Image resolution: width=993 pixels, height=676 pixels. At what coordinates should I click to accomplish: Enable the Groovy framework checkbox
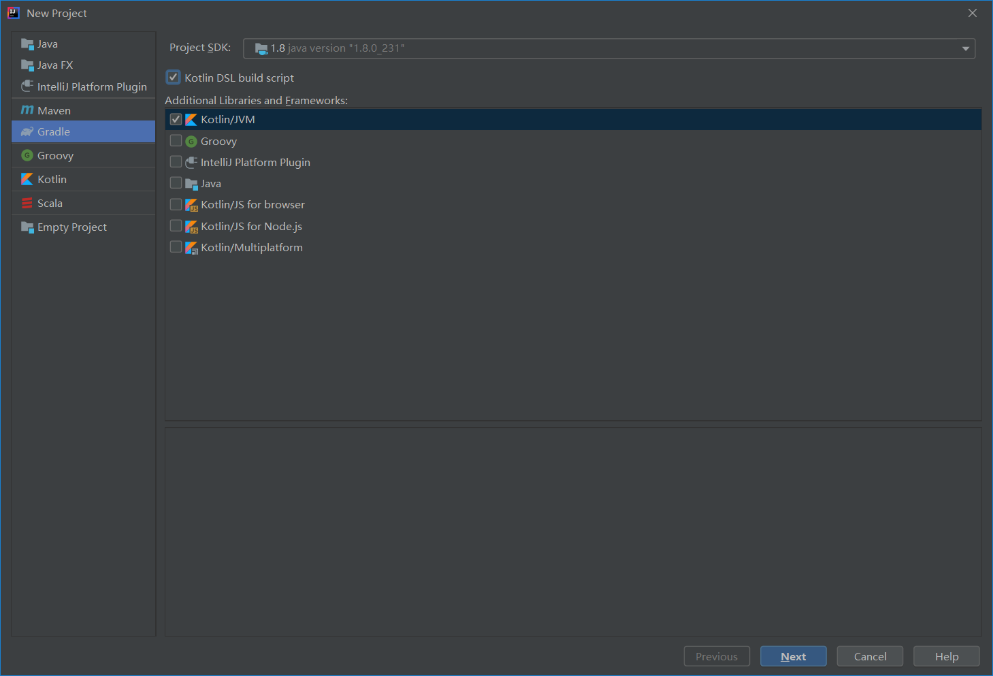point(176,141)
